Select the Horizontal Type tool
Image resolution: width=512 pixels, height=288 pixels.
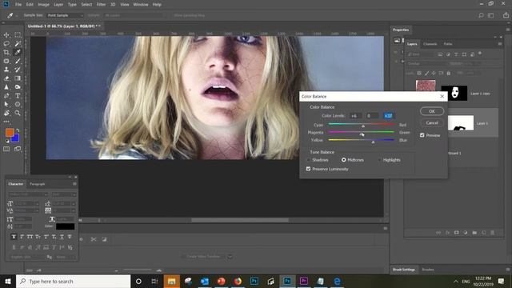coord(18,96)
